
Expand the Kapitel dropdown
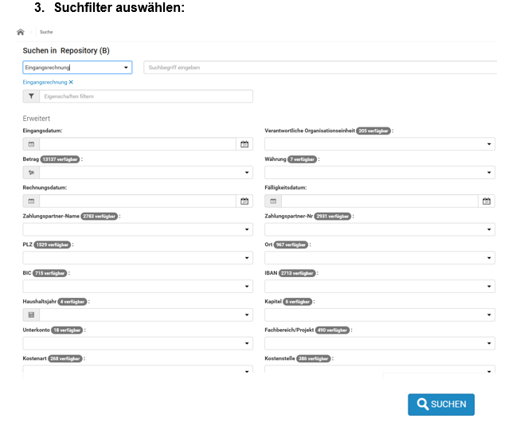click(490, 315)
